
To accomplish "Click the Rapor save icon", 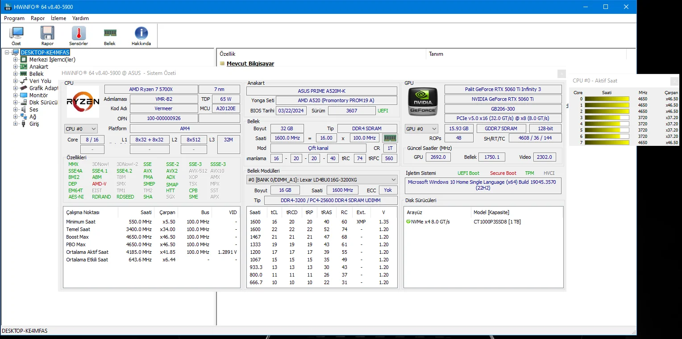I will coord(47,33).
